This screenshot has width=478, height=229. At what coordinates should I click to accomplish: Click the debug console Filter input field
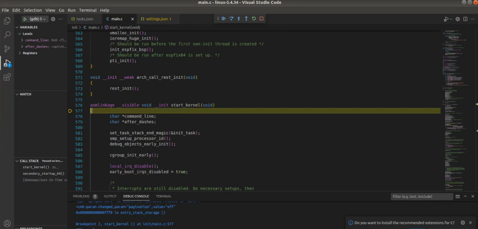point(422,197)
